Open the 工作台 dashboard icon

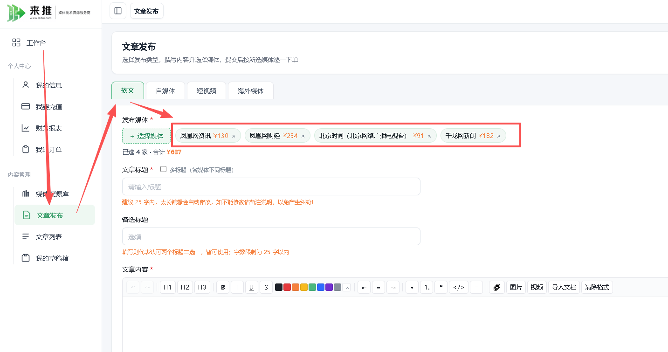tap(16, 43)
